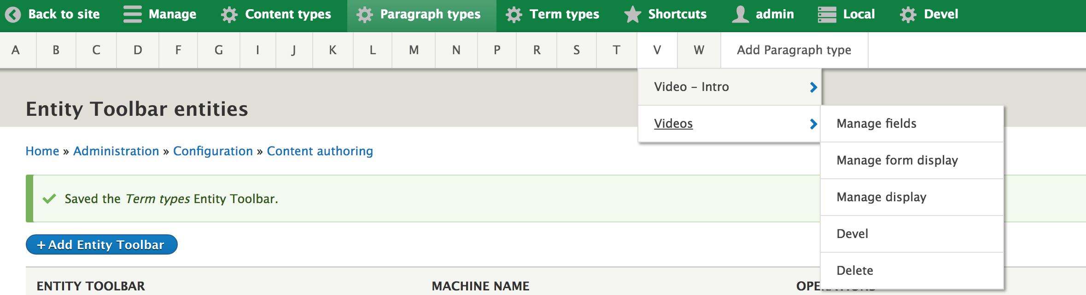Viewport: 1086px width, 295px height.
Task: Click the Local server icon
Action: click(827, 15)
